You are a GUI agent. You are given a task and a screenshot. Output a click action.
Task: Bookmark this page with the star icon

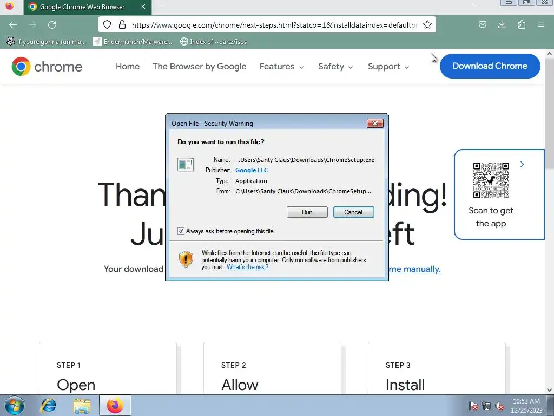point(427,24)
